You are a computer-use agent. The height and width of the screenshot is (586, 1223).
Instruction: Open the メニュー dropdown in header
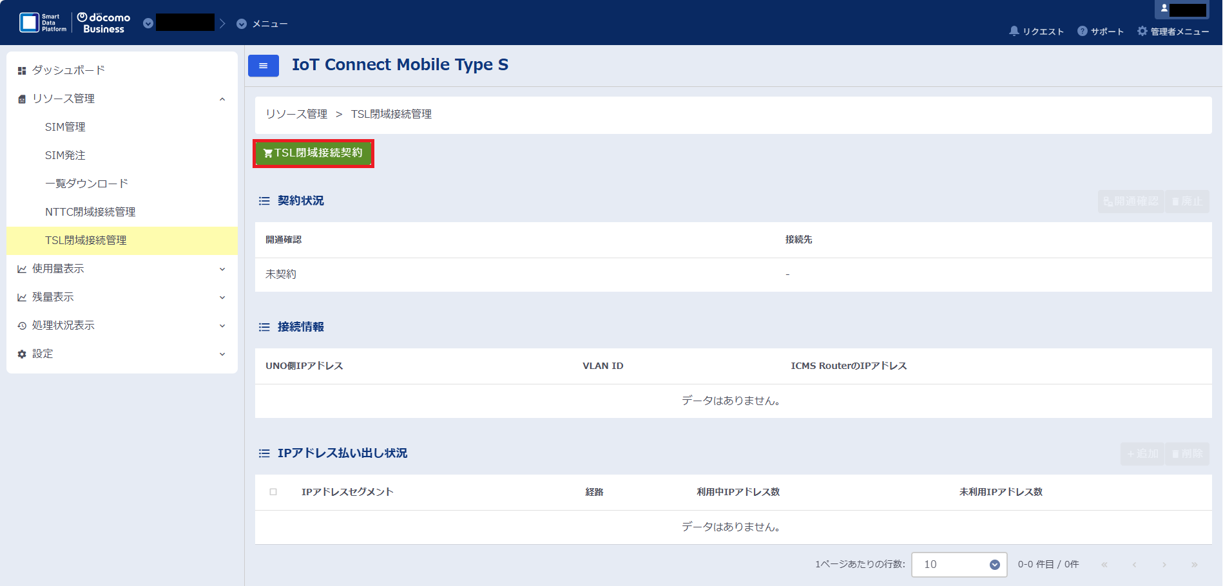(262, 24)
